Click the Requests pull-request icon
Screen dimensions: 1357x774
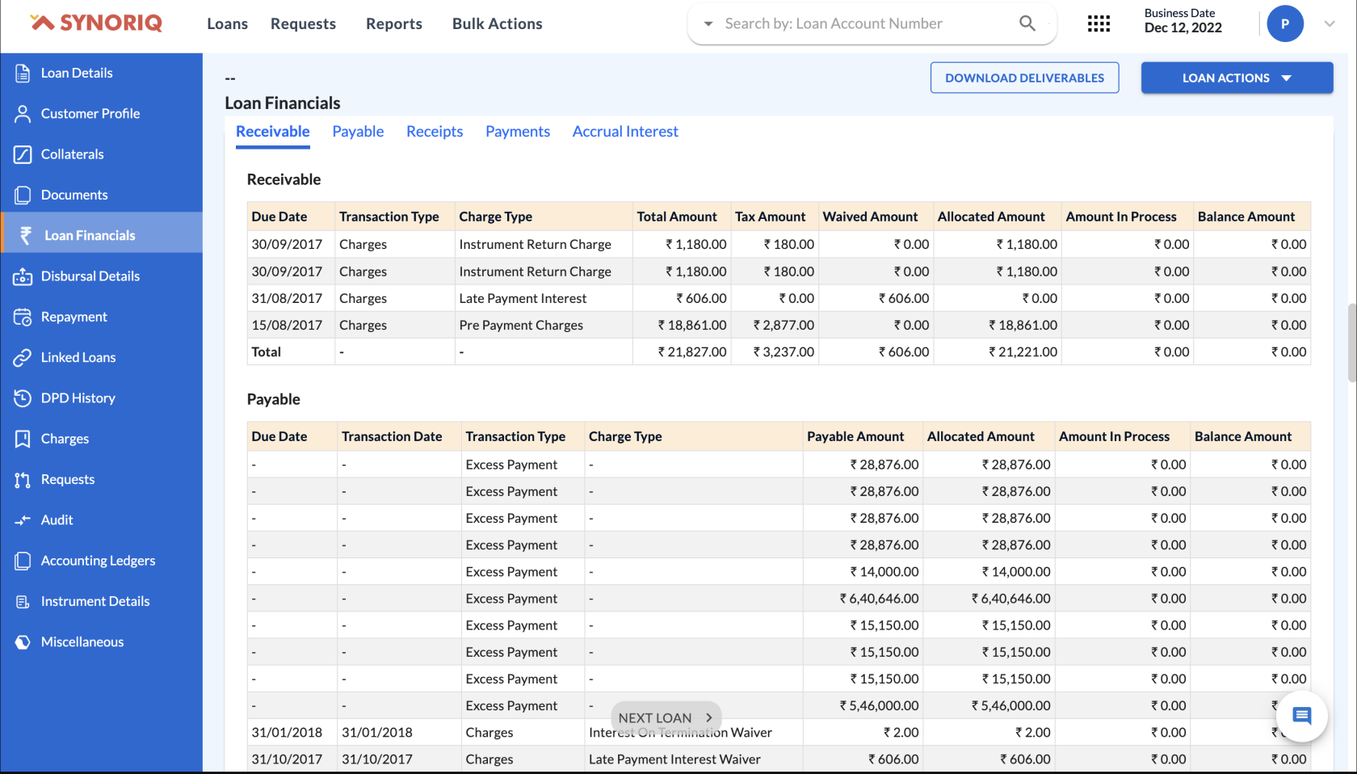(23, 479)
